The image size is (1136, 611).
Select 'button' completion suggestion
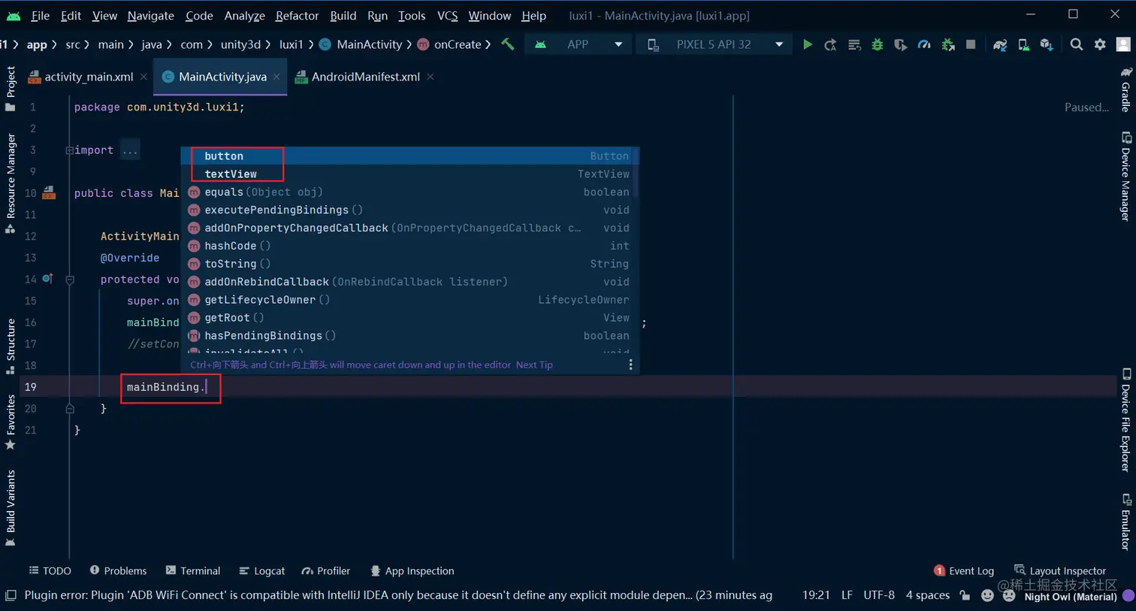point(409,156)
